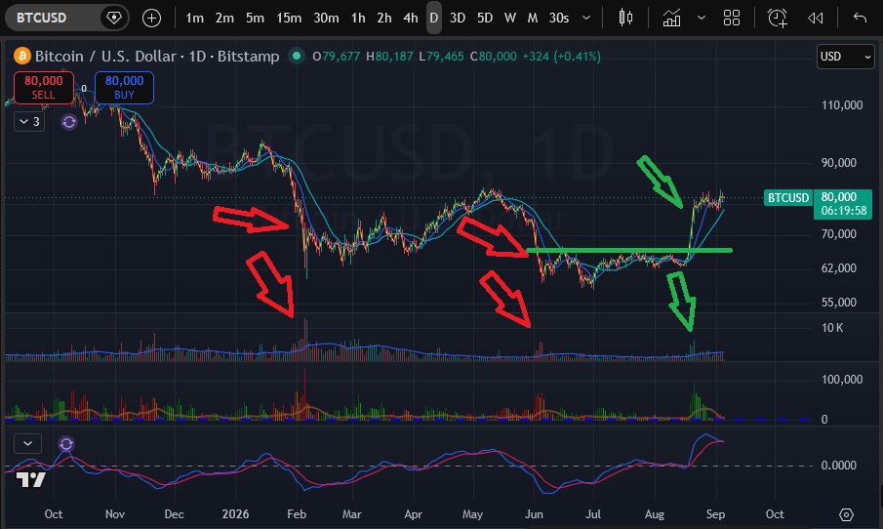
Task: Undo last action with arrow icon
Action: pos(860,18)
